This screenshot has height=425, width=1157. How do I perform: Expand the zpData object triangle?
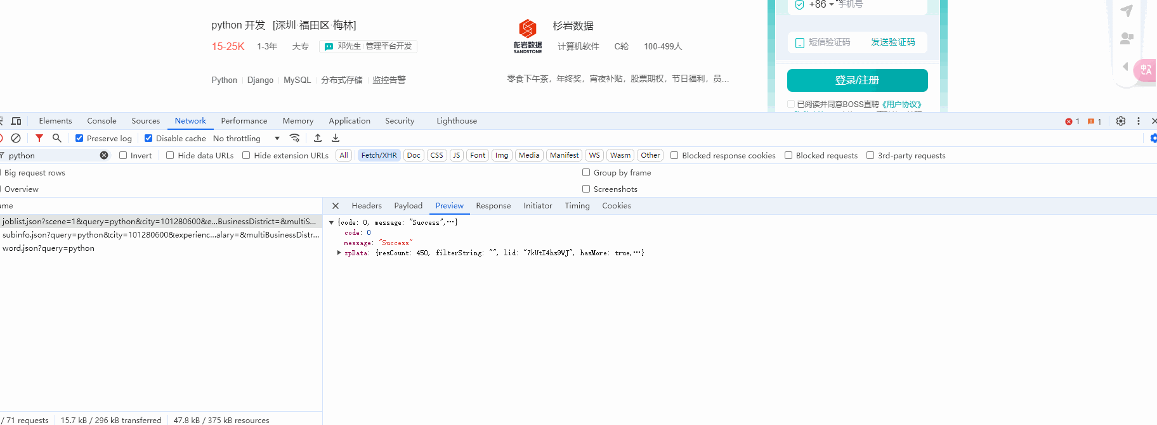pyautogui.click(x=339, y=253)
